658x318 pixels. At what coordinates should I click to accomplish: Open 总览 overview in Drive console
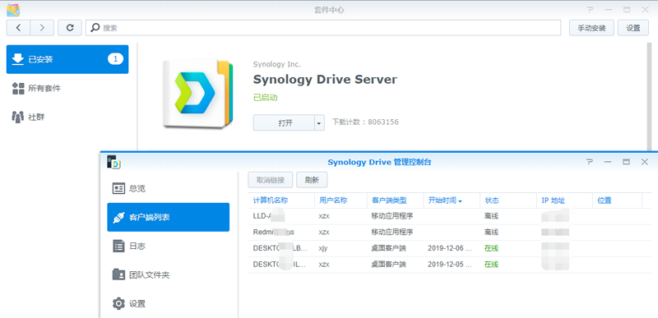[169, 188]
